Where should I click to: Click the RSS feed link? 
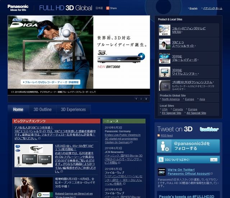pyautogui.click(x=167, y=136)
